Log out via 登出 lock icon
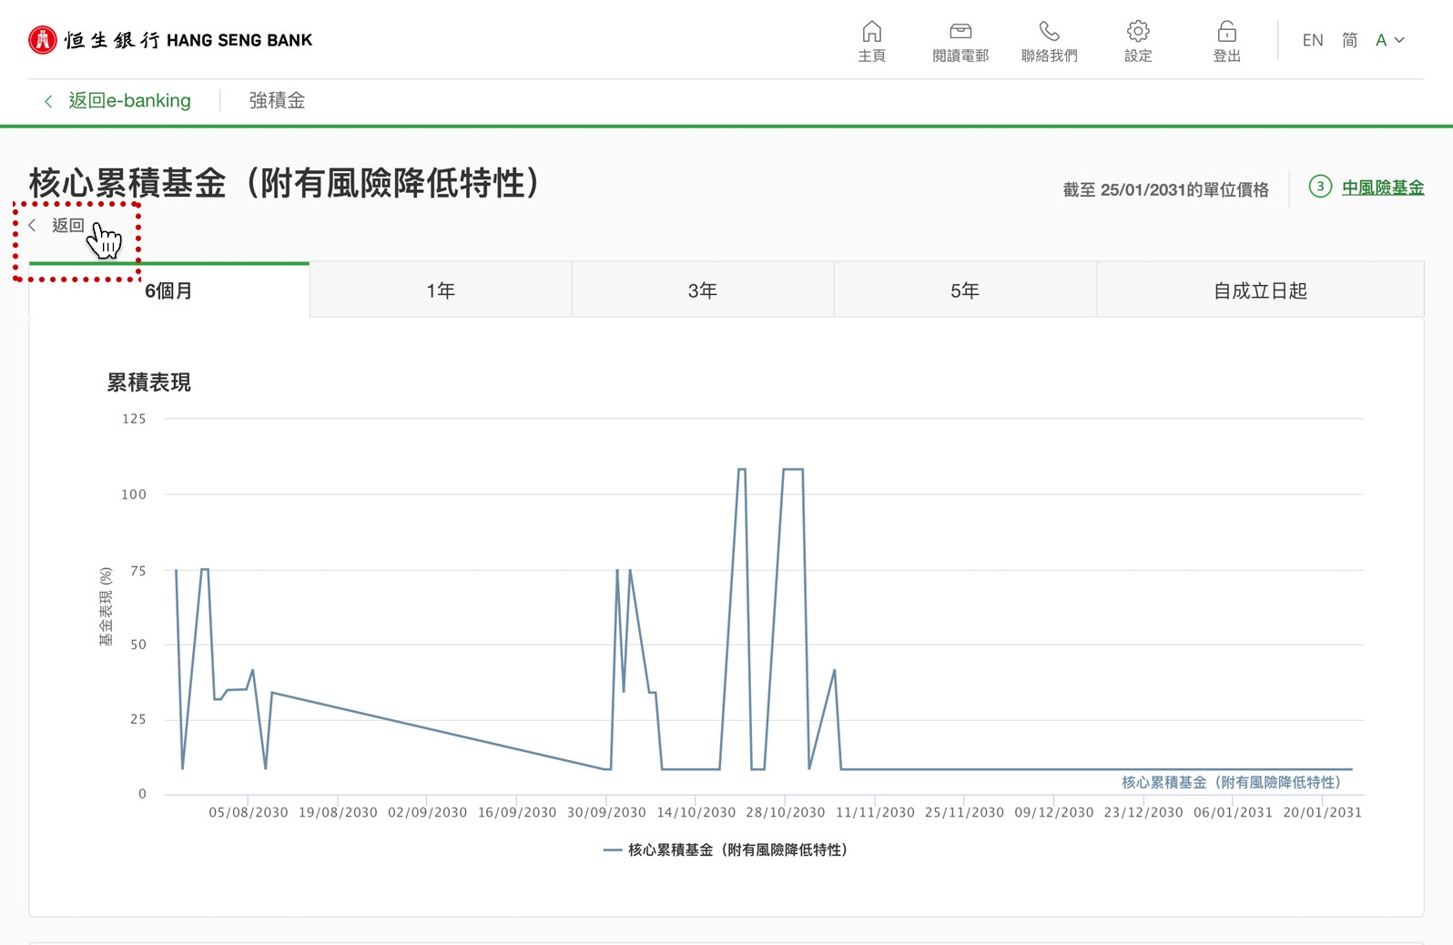This screenshot has height=945, width=1453. [x=1226, y=42]
